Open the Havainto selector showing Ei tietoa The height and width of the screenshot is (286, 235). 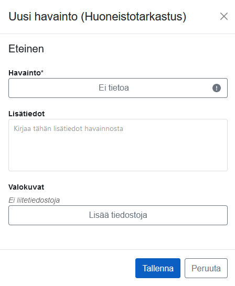click(118, 88)
